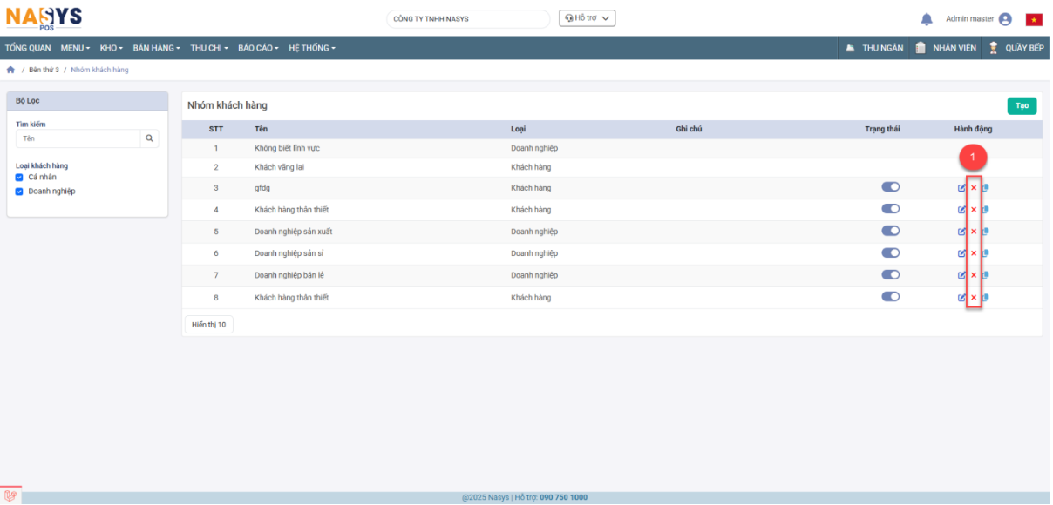1053x505 pixels.
Task: Click the edit icon for gfdg row
Action: pyautogui.click(x=962, y=187)
